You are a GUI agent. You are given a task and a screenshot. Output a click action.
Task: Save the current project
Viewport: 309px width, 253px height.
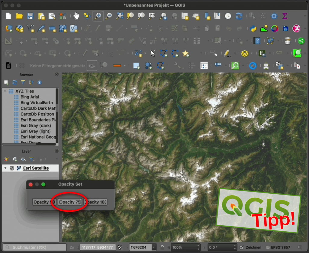coord(30,16)
